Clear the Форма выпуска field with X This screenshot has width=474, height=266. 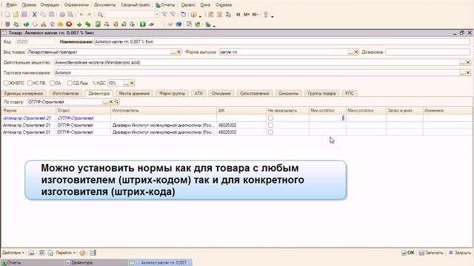pos(356,52)
